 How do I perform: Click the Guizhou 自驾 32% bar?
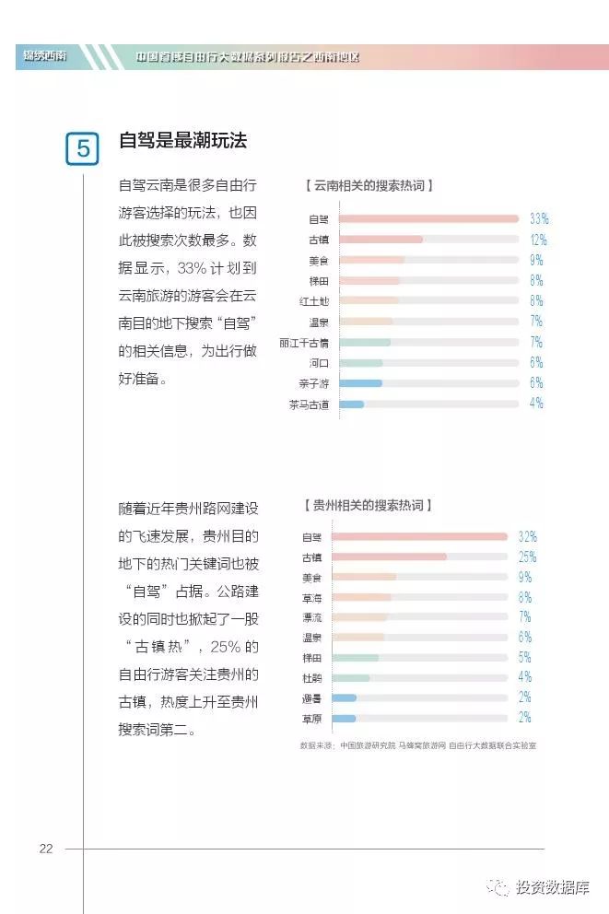[x=419, y=536]
